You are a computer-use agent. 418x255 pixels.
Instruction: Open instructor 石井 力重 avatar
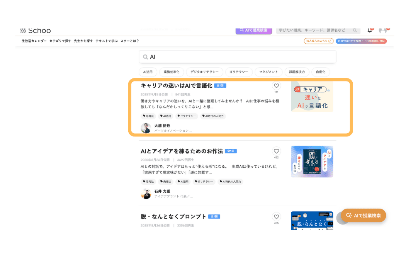point(146,194)
